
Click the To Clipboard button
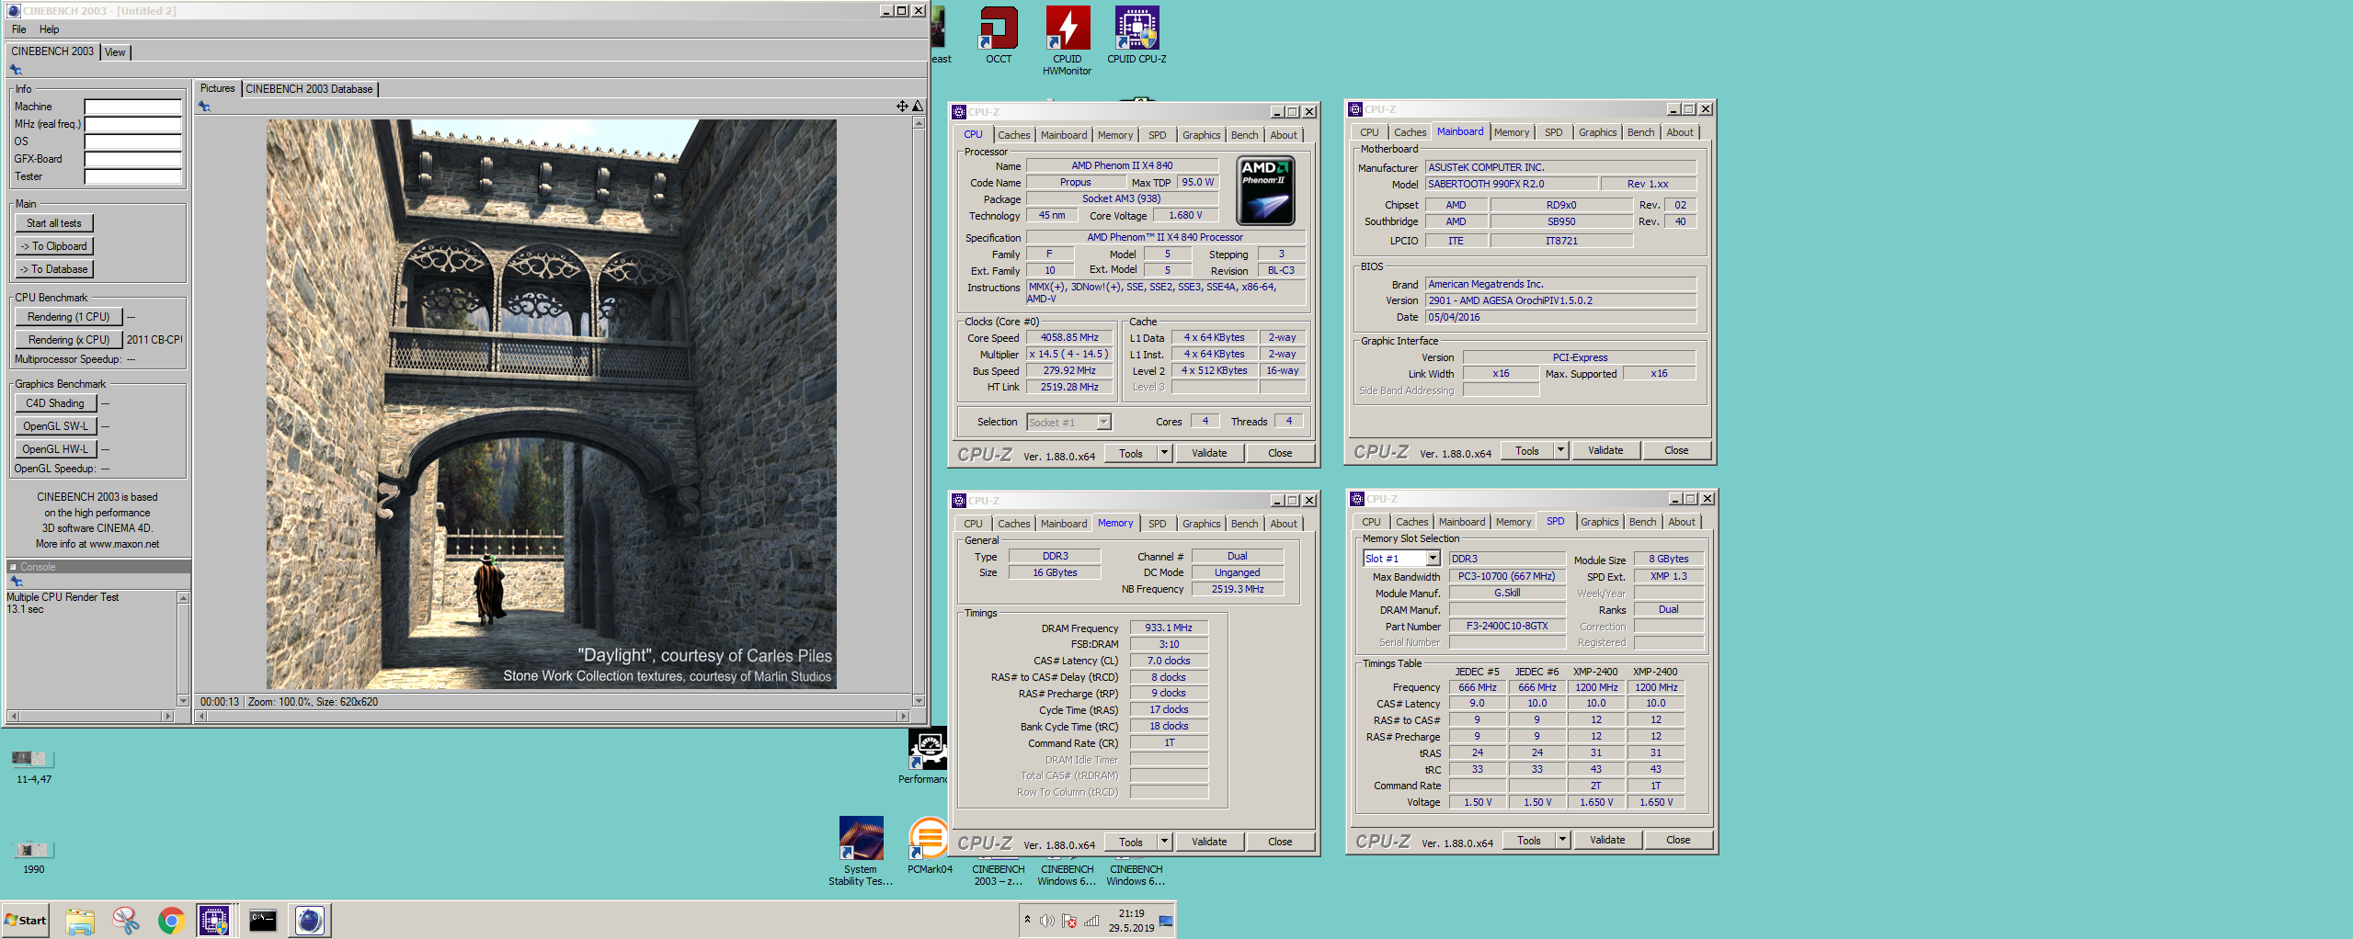click(x=54, y=246)
